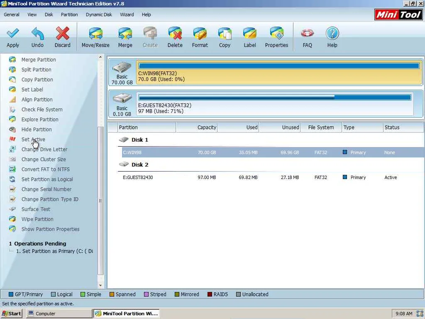The height and width of the screenshot is (319, 425).
Task: Sort by the Status column header
Action: (x=403, y=127)
